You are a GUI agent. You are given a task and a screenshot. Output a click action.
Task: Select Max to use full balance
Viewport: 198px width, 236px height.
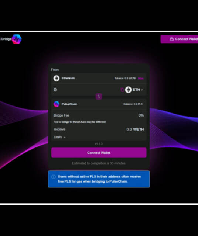(x=141, y=78)
